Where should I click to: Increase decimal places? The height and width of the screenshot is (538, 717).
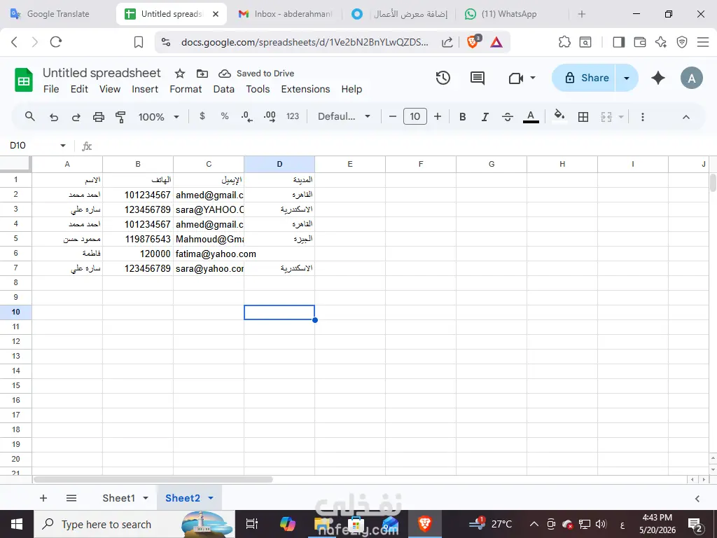click(270, 117)
